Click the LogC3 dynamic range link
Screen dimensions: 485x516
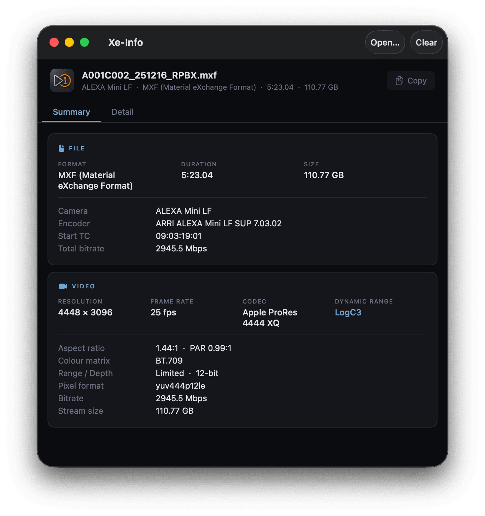pyautogui.click(x=348, y=312)
